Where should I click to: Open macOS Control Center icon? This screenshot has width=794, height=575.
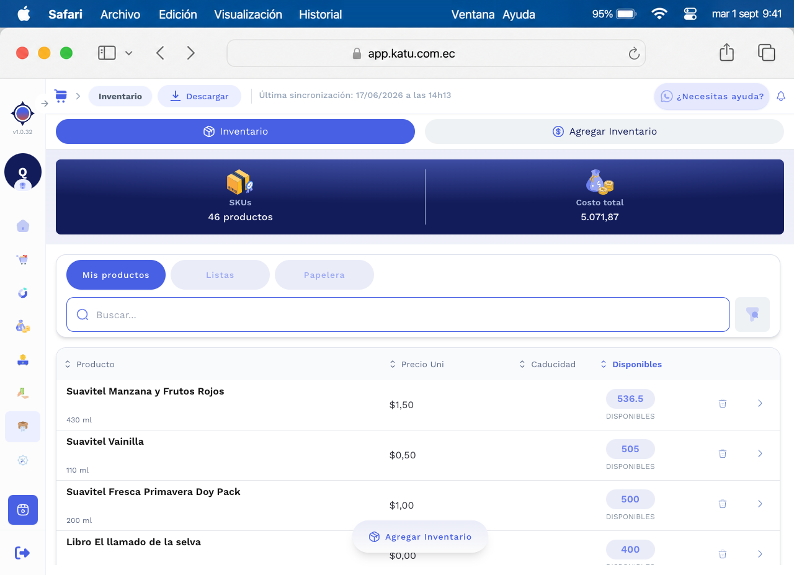(x=690, y=14)
